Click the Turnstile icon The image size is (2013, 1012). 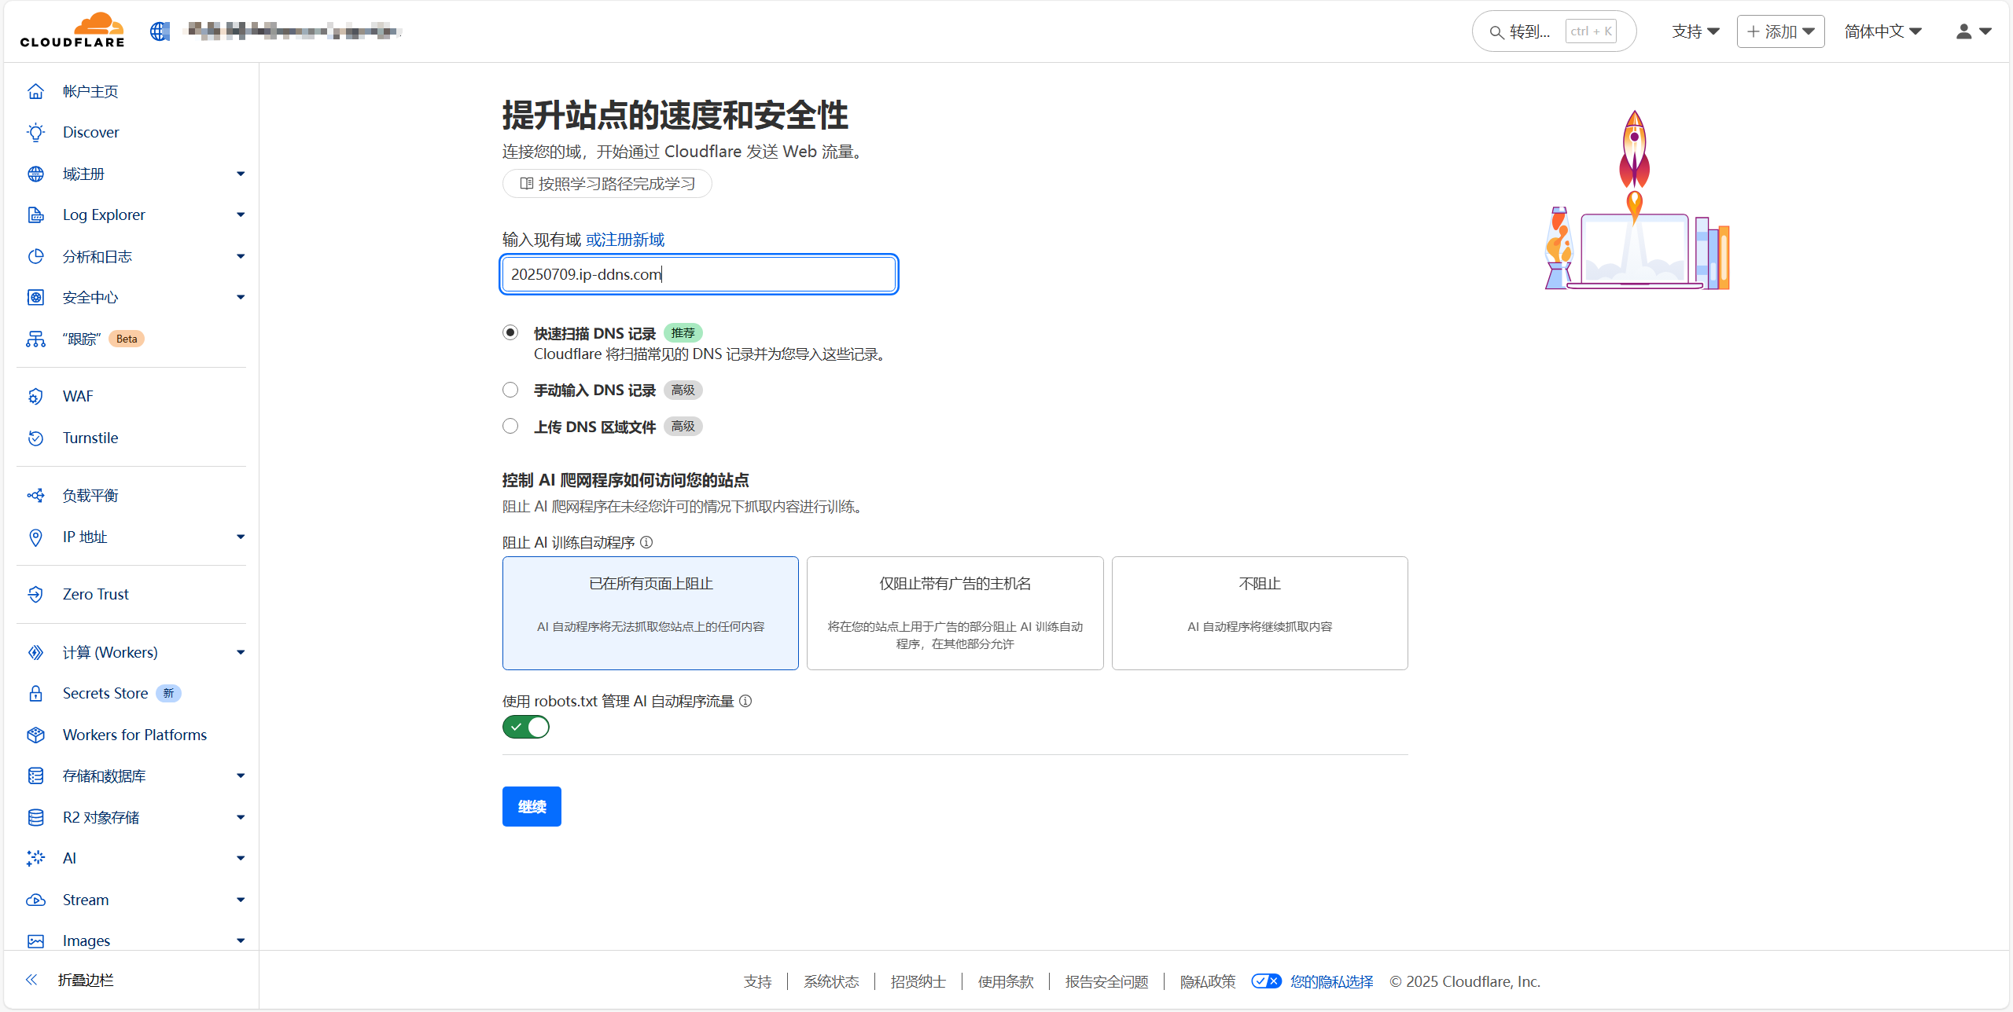pos(35,438)
